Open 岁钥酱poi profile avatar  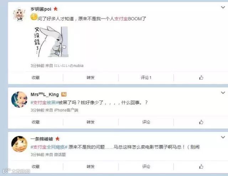coord(19,15)
